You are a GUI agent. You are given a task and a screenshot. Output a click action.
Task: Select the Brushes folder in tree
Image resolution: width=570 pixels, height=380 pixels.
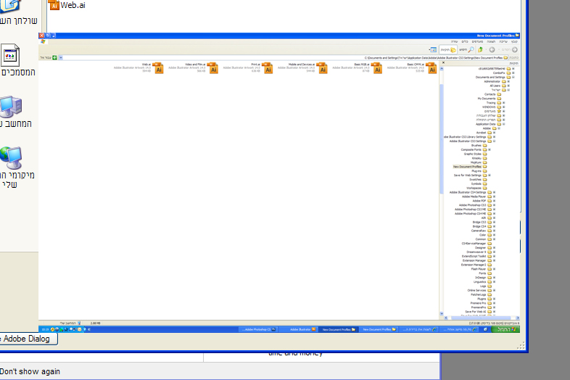click(x=479, y=146)
